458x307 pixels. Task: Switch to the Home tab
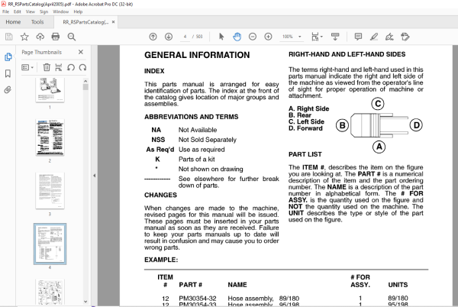click(13, 22)
